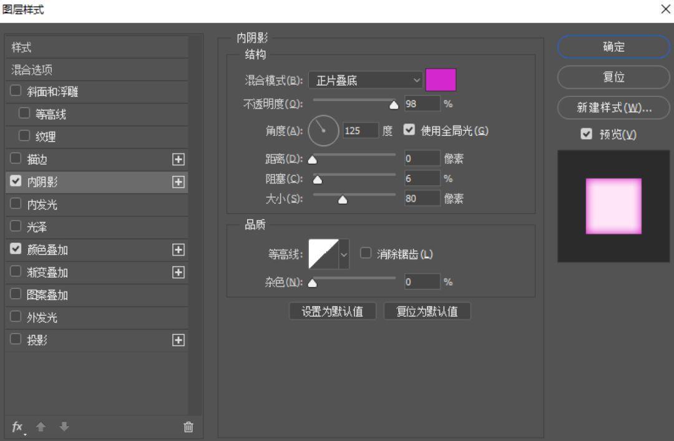Image resolution: width=674 pixels, height=441 pixels.
Task: Click the plus icon next to 内阴影
Action: click(178, 182)
